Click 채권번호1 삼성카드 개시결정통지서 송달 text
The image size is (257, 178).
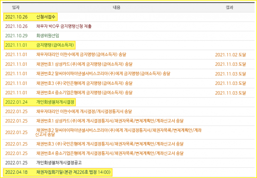(x=110, y=121)
